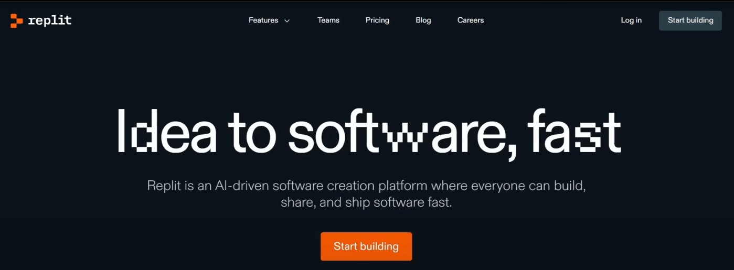Click the orange Start building button
Screen dimensions: 734x270
click(366, 246)
